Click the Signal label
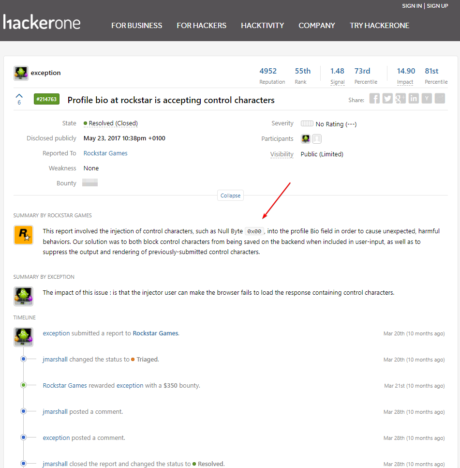This screenshot has height=468, width=460. point(338,82)
